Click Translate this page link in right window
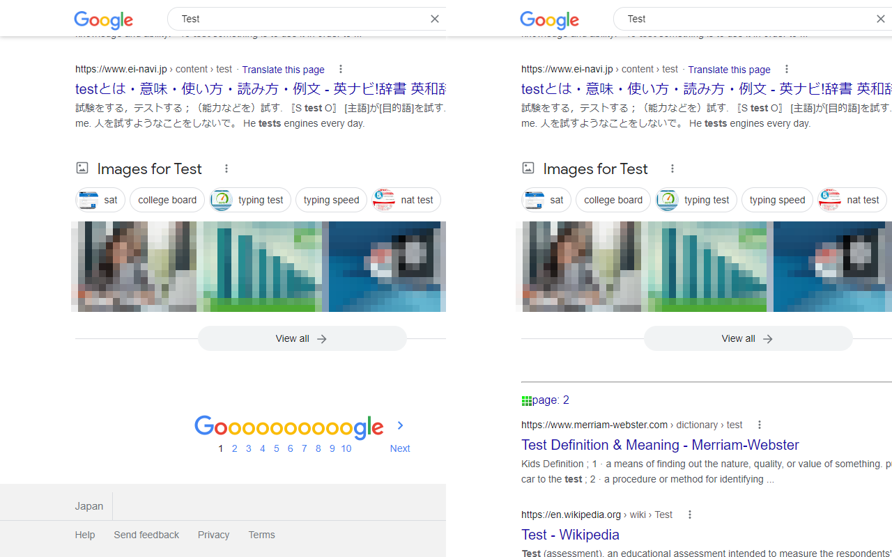Screen dimensions: 892x557 point(729,70)
